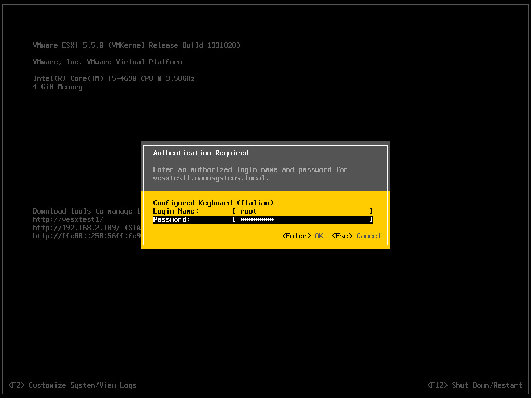The width and height of the screenshot is (531, 398).
Task: Click the VMware Virtual Platform line
Action: point(107,62)
